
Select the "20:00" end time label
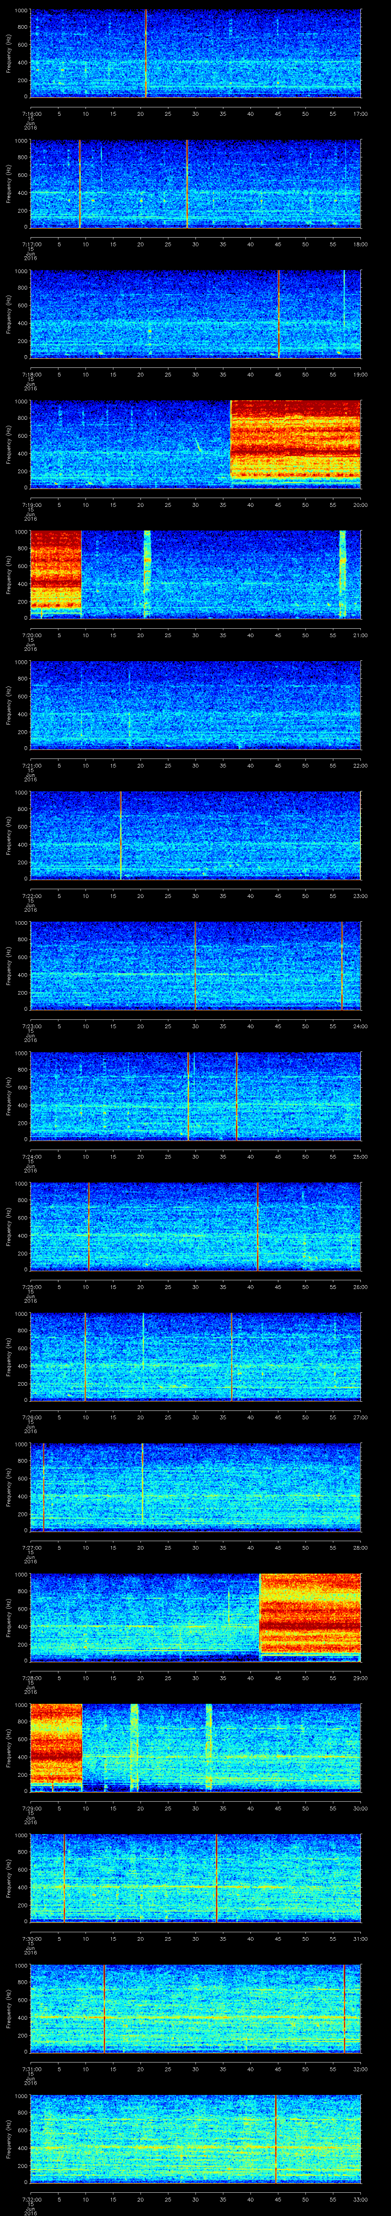[360, 505]
